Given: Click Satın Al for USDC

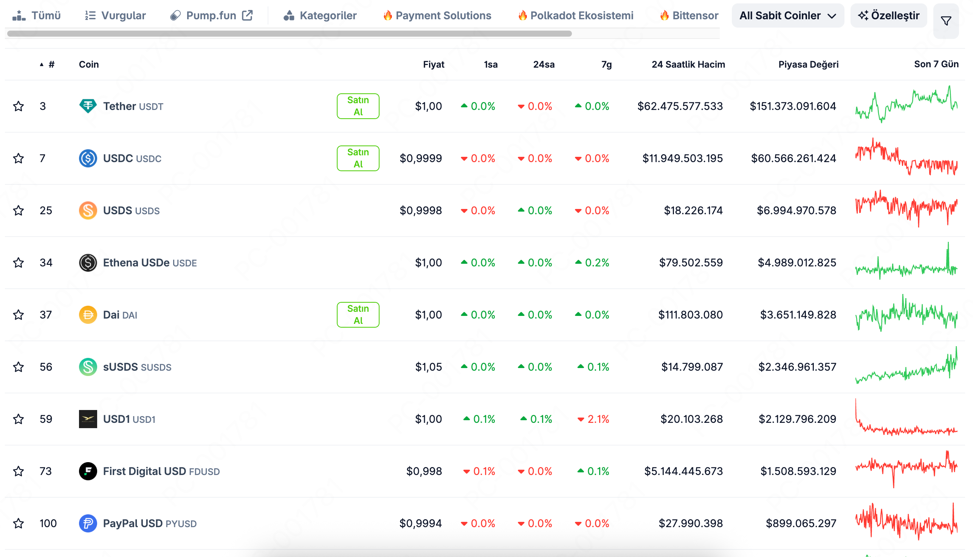Looking at the screenshot, I should click(x=358, y=158).
